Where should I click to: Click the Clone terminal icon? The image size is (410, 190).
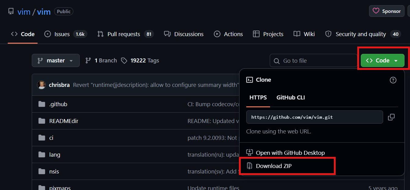[x=250, y=80]
